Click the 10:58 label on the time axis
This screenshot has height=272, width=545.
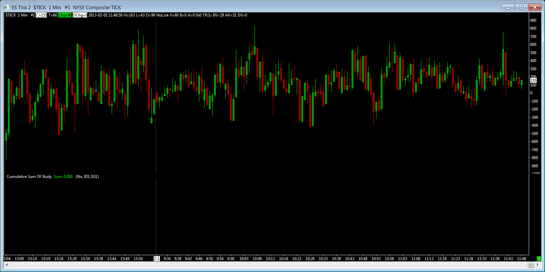(389, 259)
